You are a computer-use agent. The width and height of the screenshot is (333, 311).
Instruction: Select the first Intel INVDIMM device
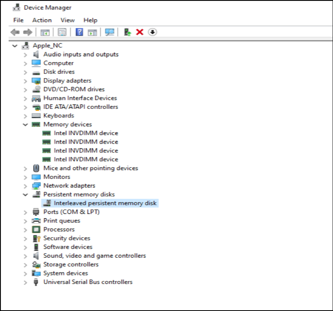tap(86, 133)
